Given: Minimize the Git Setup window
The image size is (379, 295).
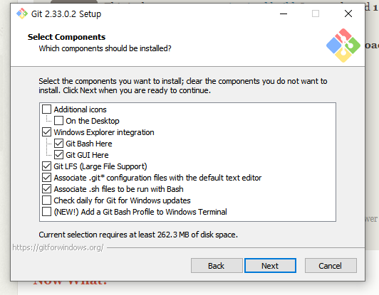Looking at the screenshot, I should coord(284,14).
